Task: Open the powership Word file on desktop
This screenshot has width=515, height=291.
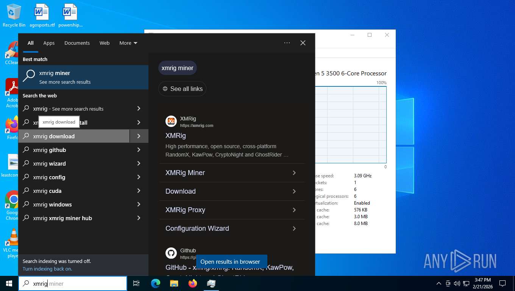Action: [70, 16]
